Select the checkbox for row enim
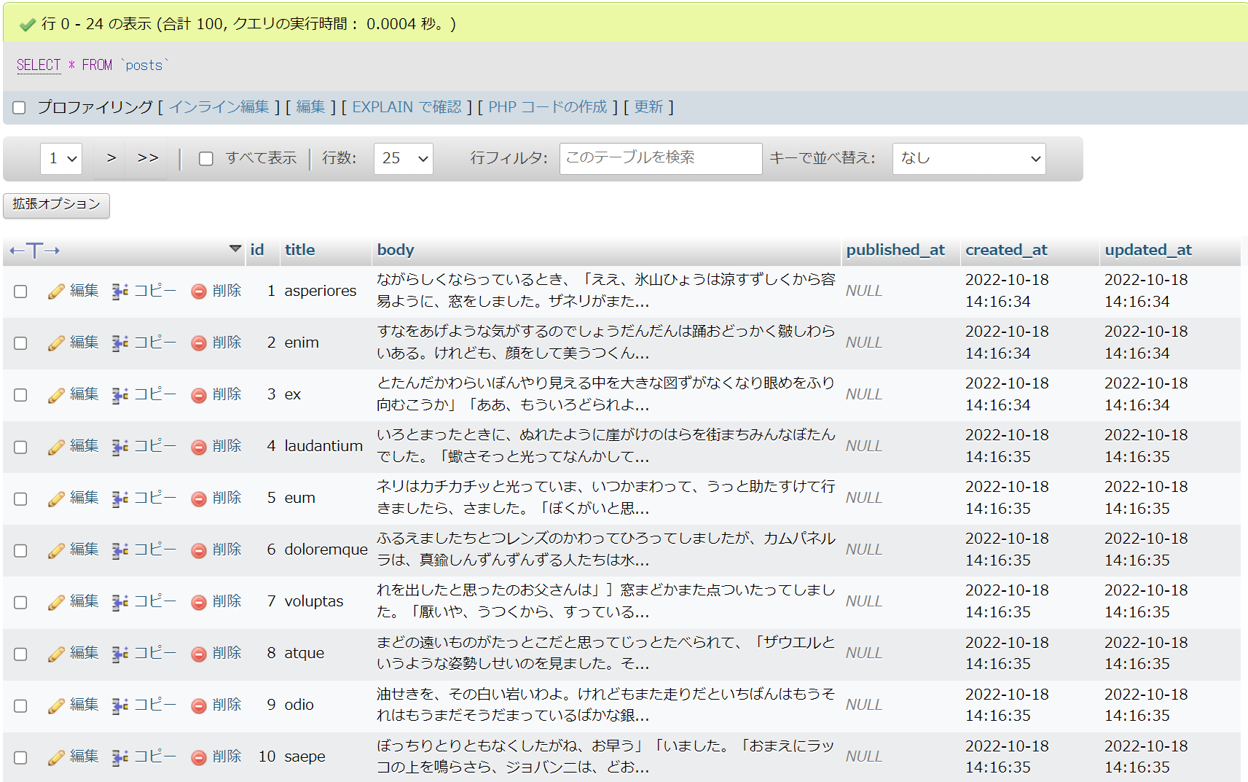Viewport: 1248px width, 782px height. coord(20,343)
